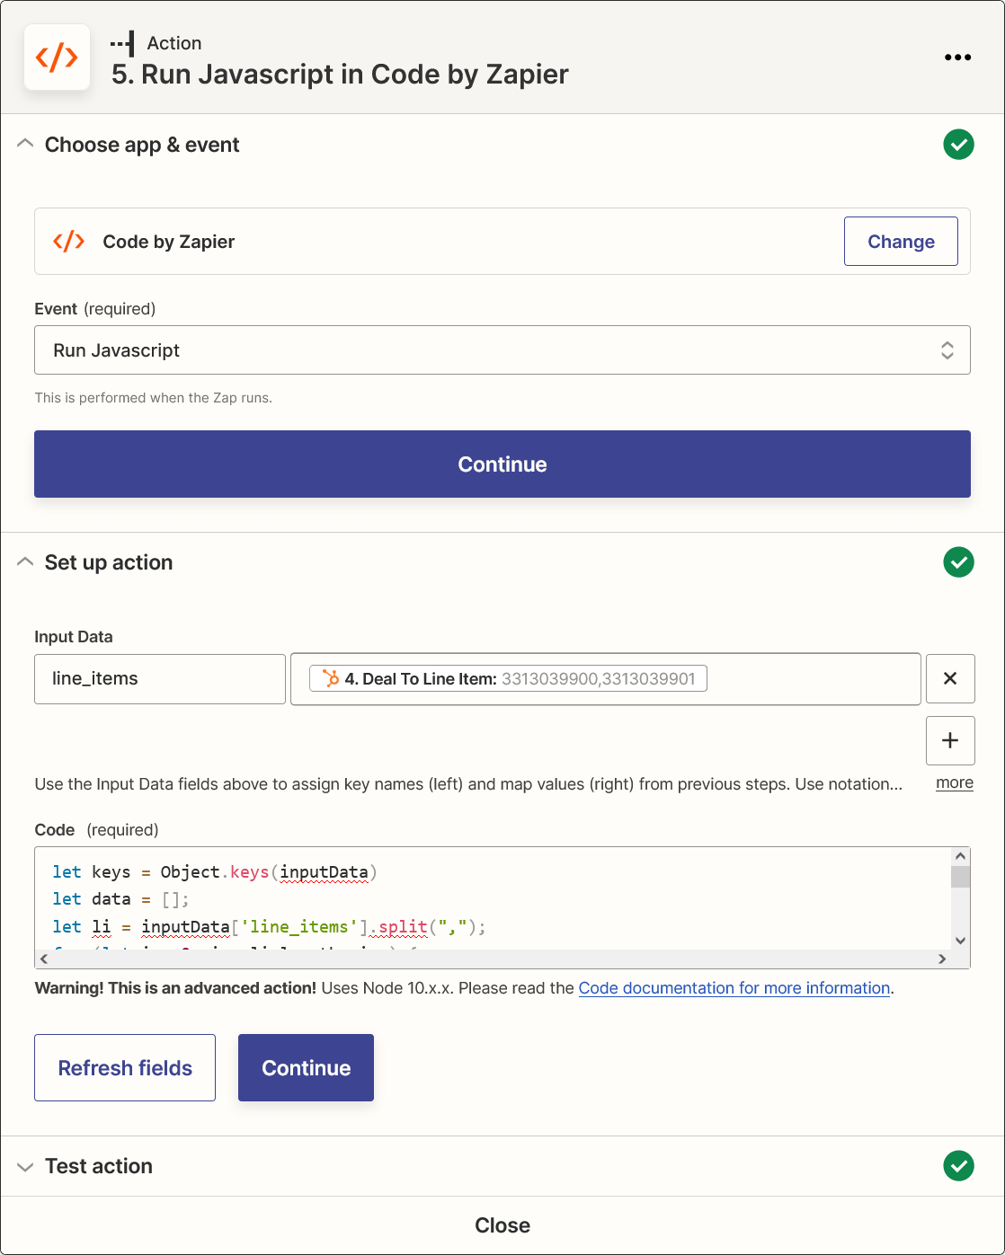Open the Code documentation link
Viewport: 1005px width, 1255px height.
point(734,988)
